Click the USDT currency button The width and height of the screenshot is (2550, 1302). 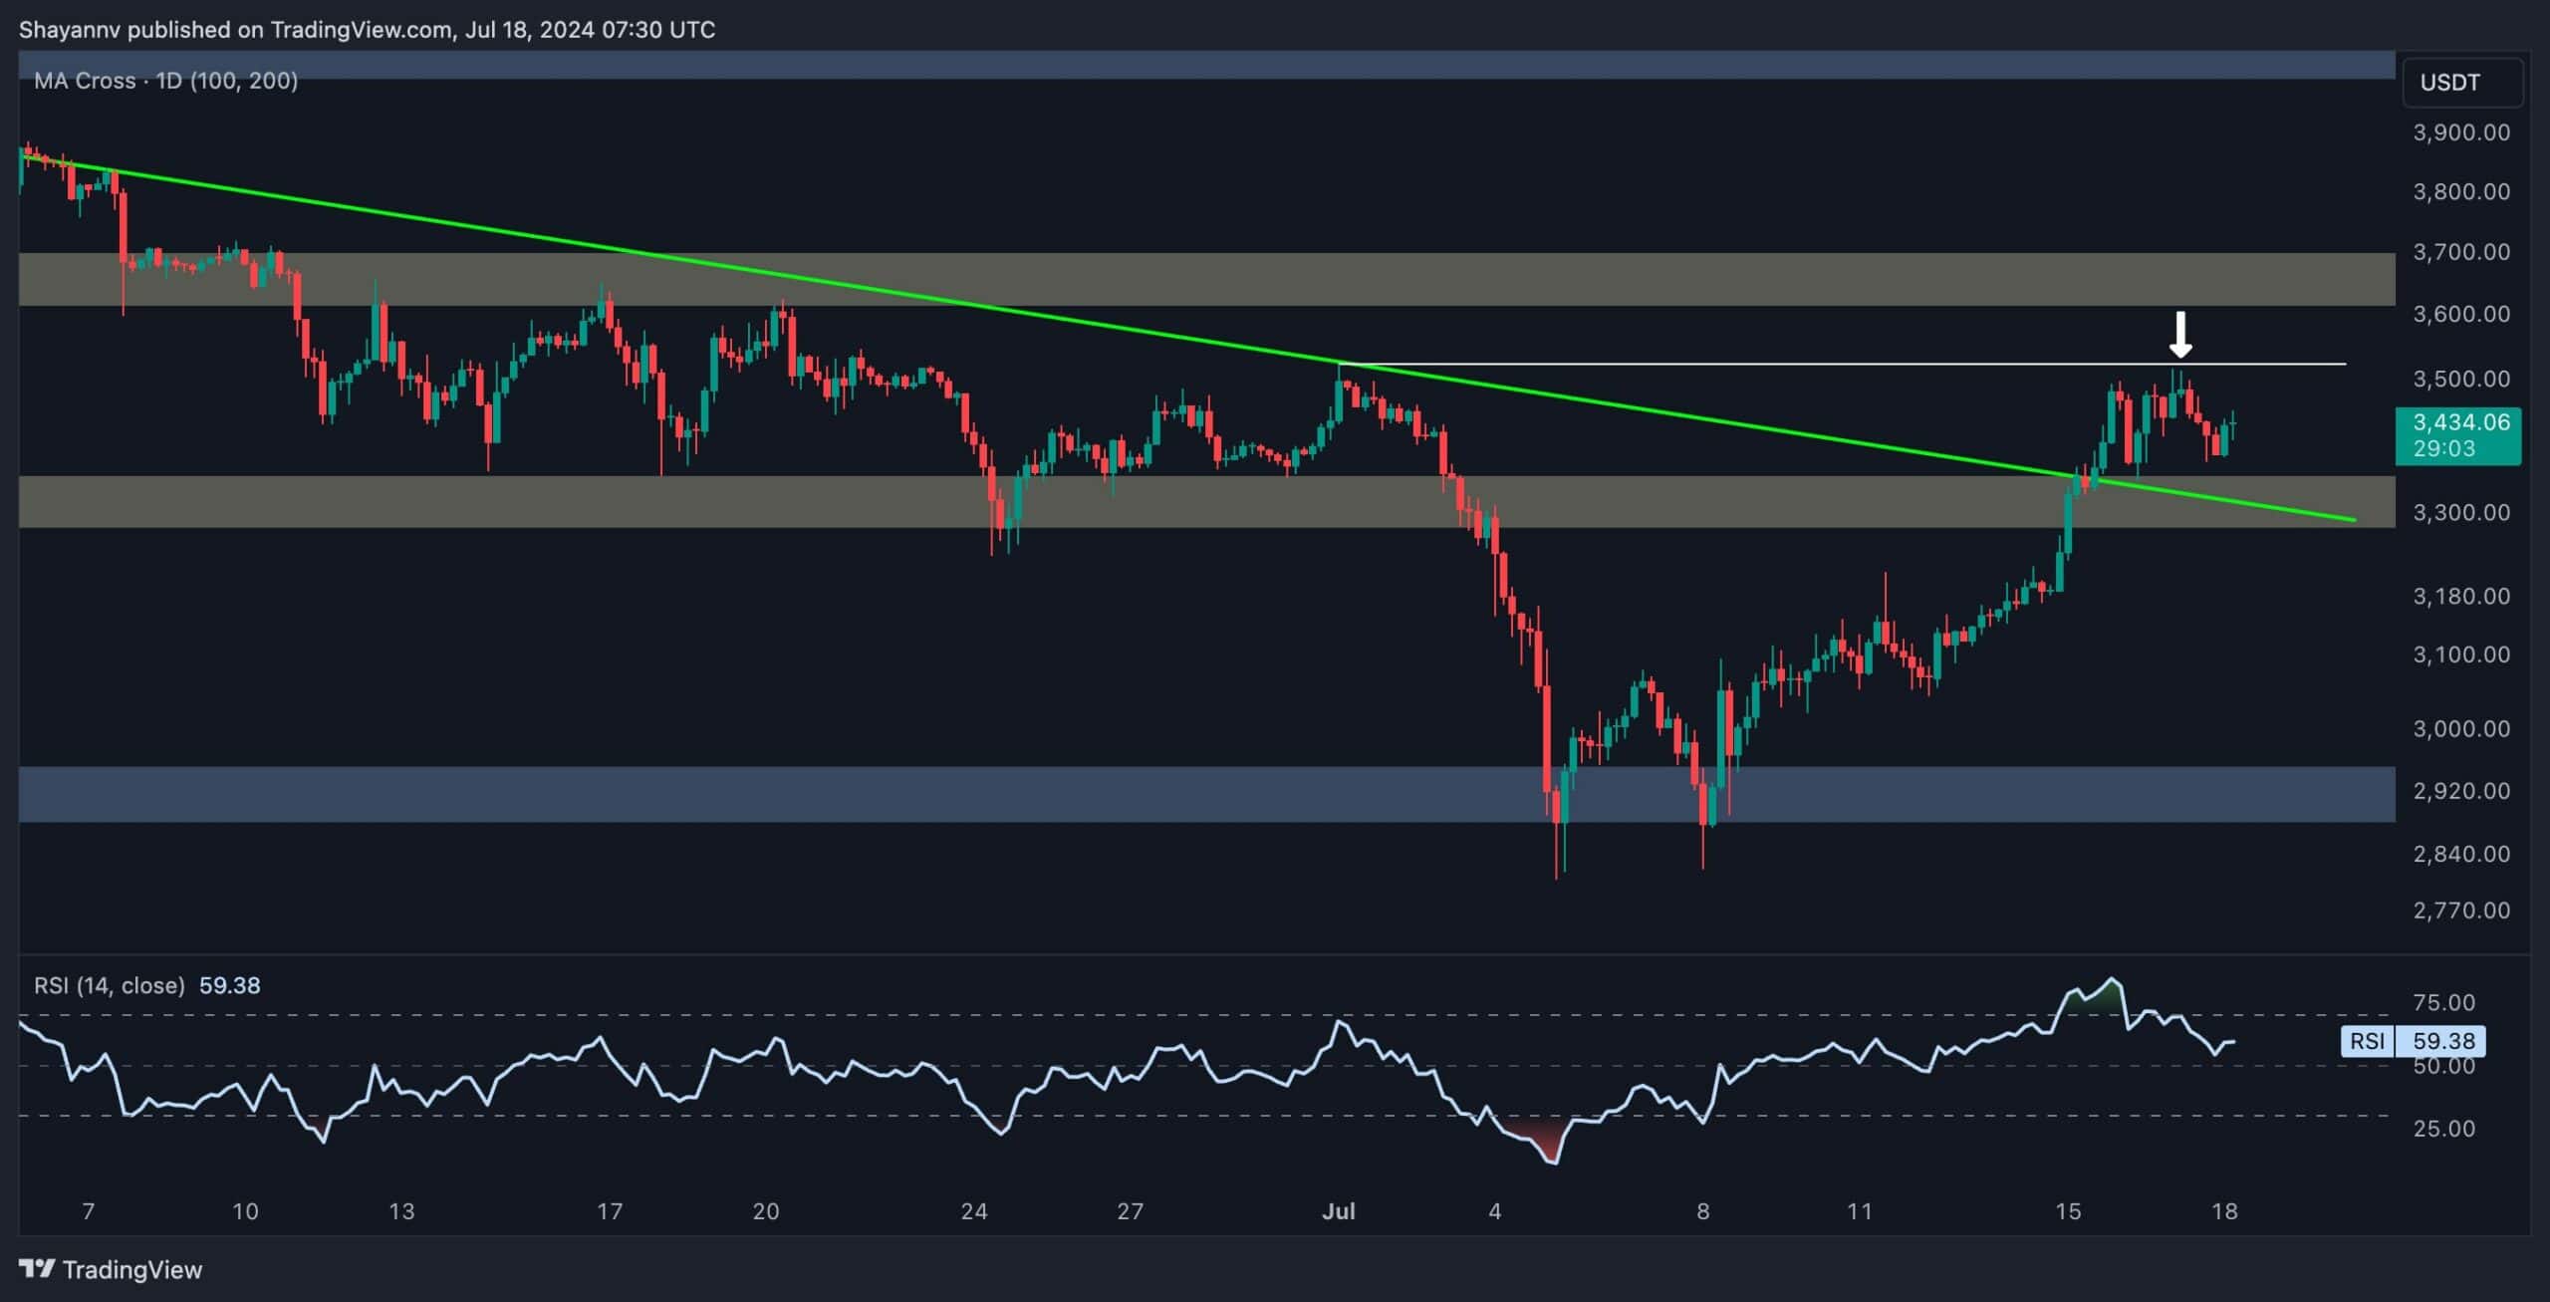point(2461,82)
